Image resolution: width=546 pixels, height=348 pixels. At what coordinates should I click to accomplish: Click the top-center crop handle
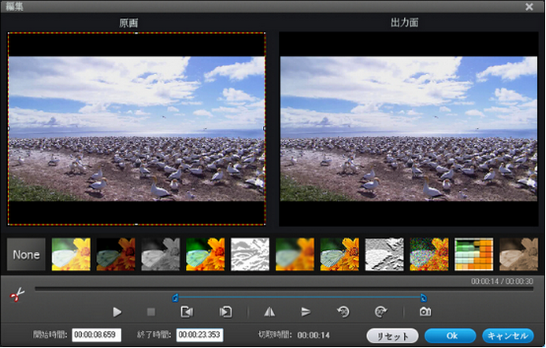[x=136, y=33]
